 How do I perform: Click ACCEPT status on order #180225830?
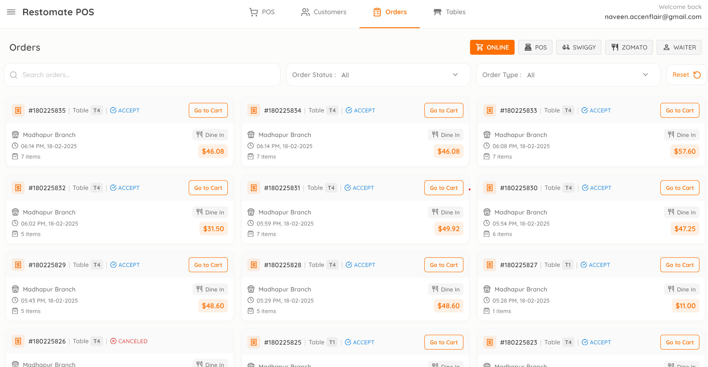pyautogui.click(x=596, y=188)
